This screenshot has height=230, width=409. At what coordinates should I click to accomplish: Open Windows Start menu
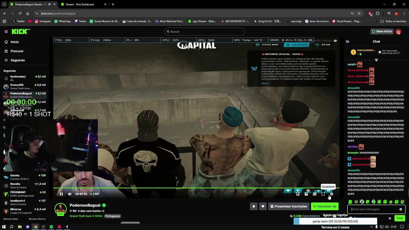[4, 227]
